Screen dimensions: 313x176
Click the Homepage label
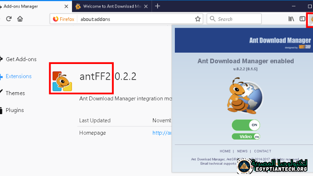click(x=92, y=133)
